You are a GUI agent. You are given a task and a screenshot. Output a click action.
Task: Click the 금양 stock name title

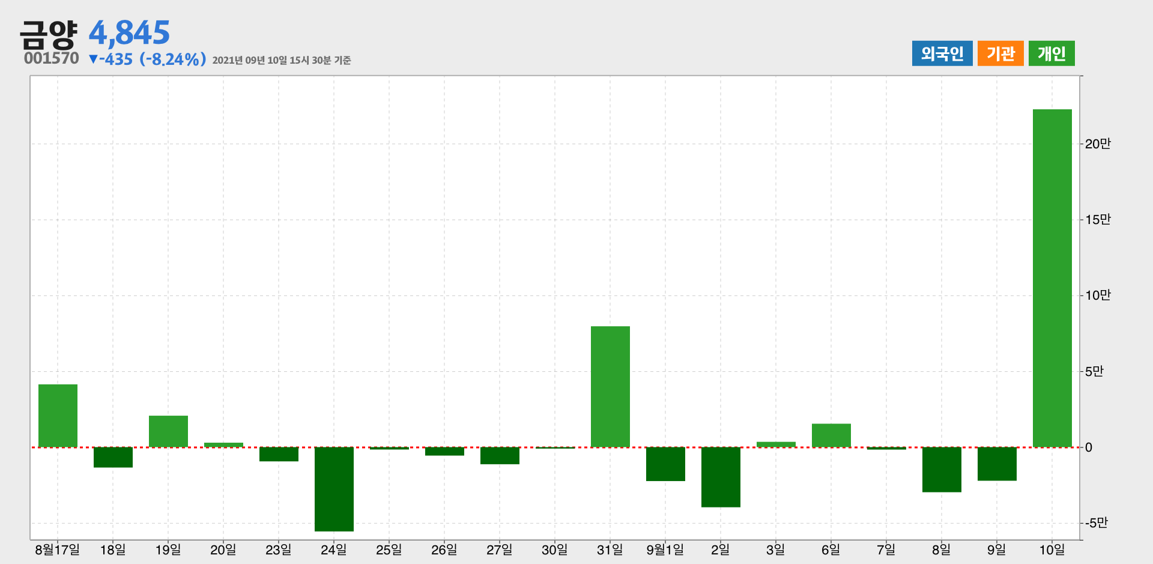pyautogui.click(x=49, y=35)
